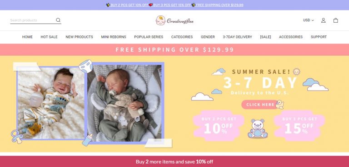Expand the Categories menu

point(182,37)
